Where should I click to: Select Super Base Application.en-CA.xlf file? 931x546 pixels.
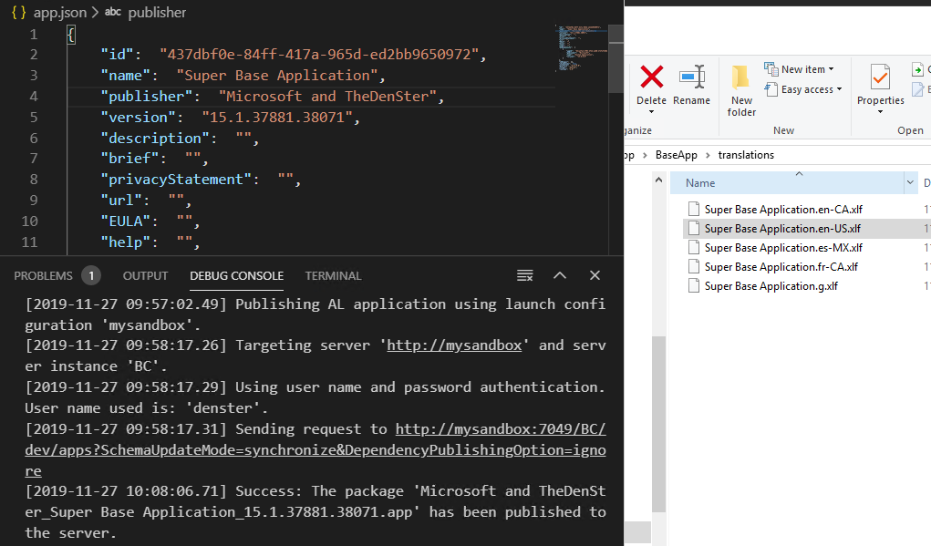783,210
